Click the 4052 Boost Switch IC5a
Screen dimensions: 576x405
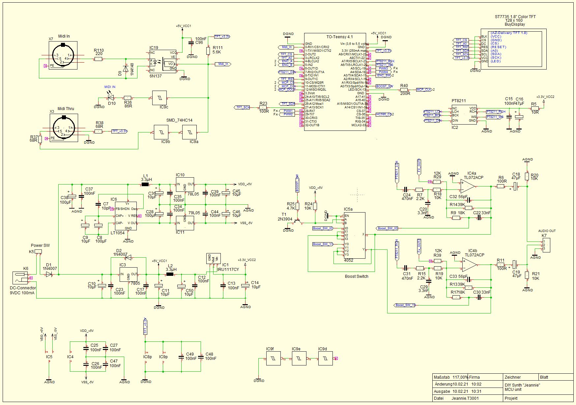point(355,235)
